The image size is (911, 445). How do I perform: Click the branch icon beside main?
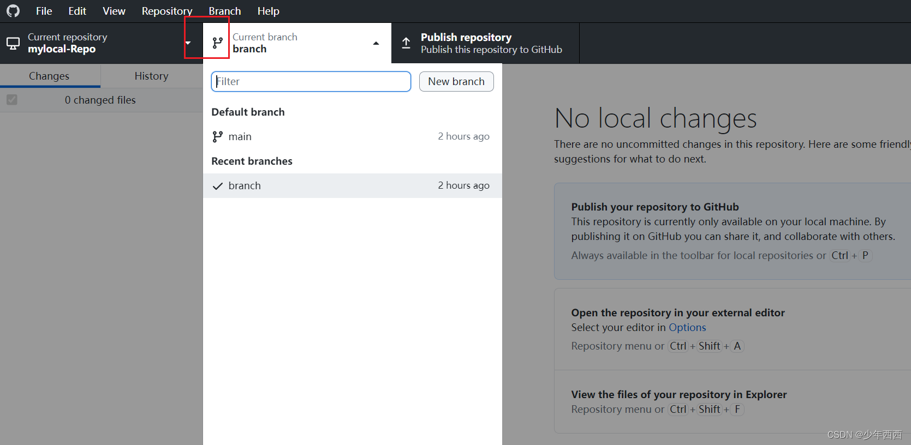217,136
